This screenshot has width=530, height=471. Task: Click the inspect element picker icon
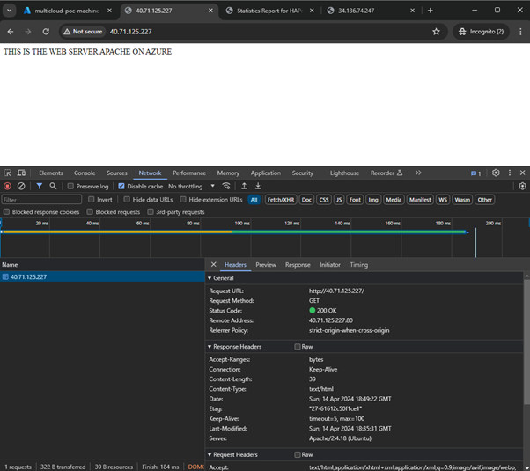coord(8,173)
